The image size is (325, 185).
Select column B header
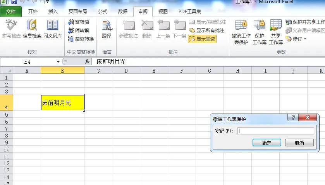[63, 71]
